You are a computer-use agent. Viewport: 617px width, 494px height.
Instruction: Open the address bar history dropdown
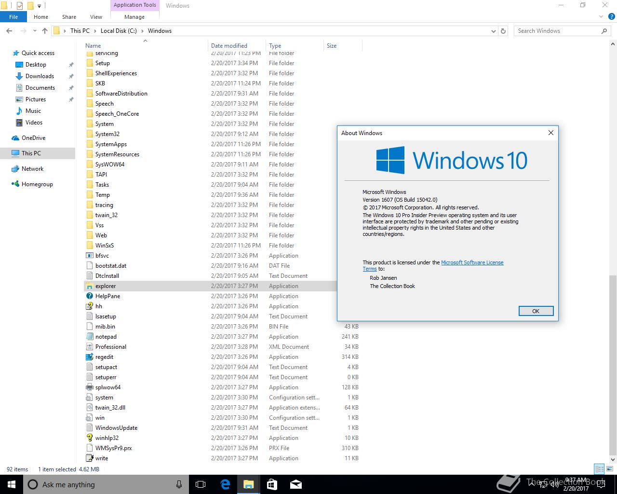493,31
